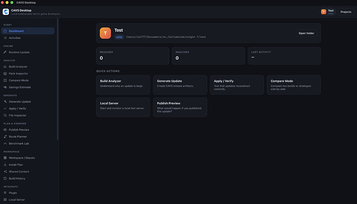Open the Compare Mode quick action card
This screenshot has width=357, height=204.
point(294,85)
